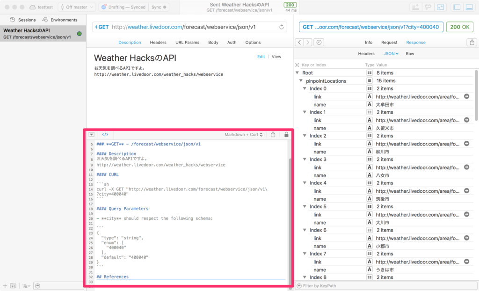Toggle the lock icon in code panel
Screen dimensions: 479x291
point(286,134)
